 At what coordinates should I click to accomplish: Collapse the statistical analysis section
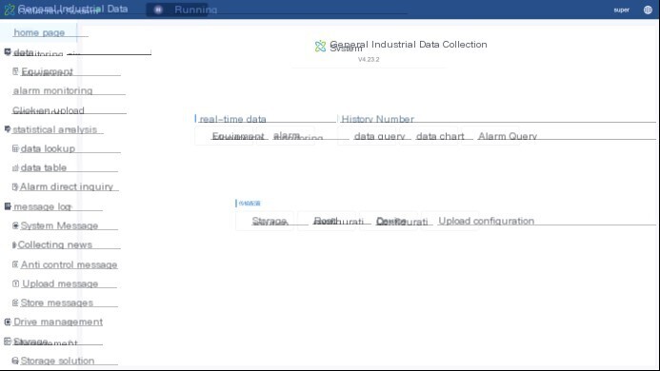coord(54,129)
